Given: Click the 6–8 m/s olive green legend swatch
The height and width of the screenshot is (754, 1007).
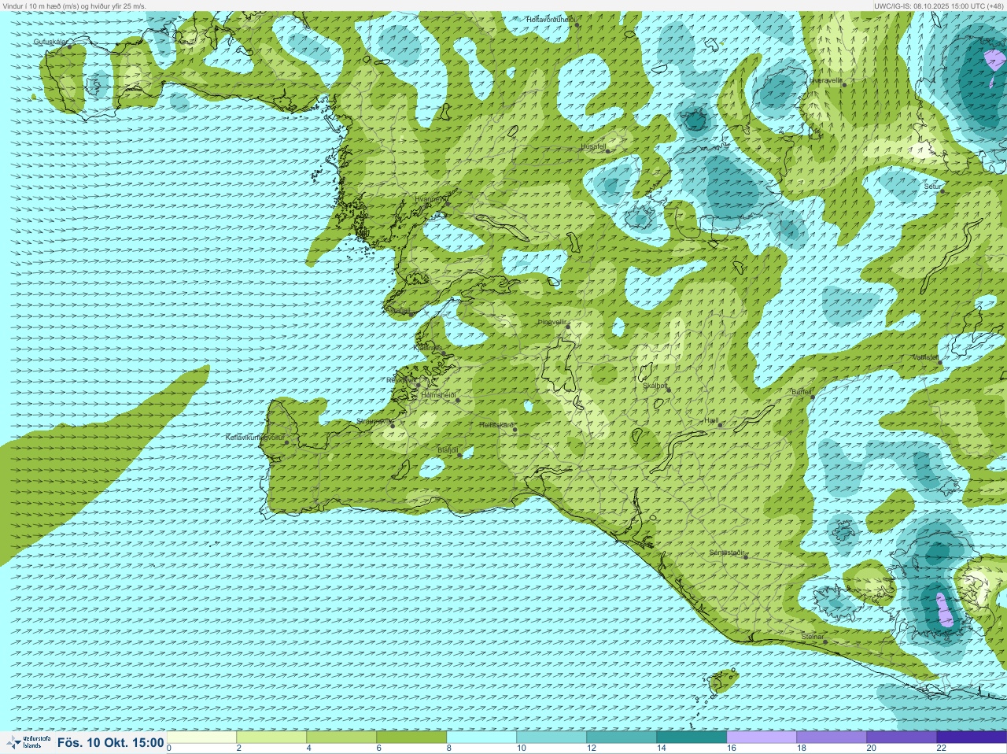Looking at the screenshot, I should [x=411, y=737].
